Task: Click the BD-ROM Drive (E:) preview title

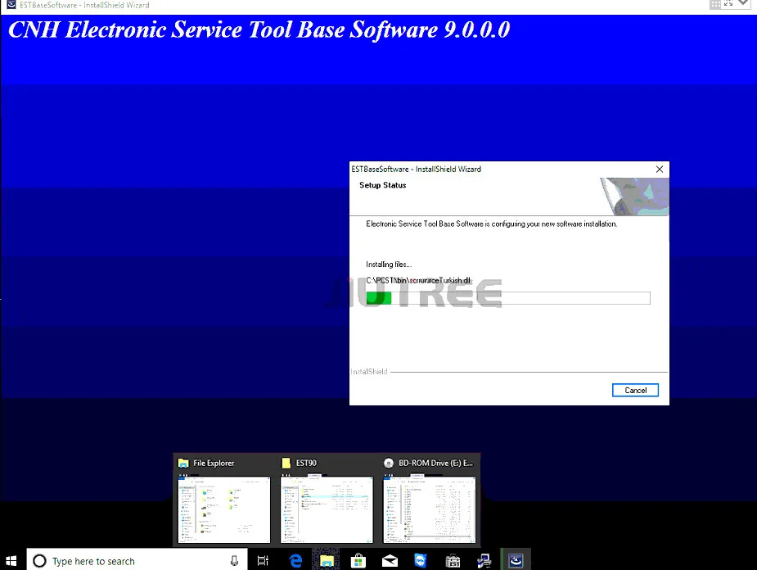Action: 435,463
